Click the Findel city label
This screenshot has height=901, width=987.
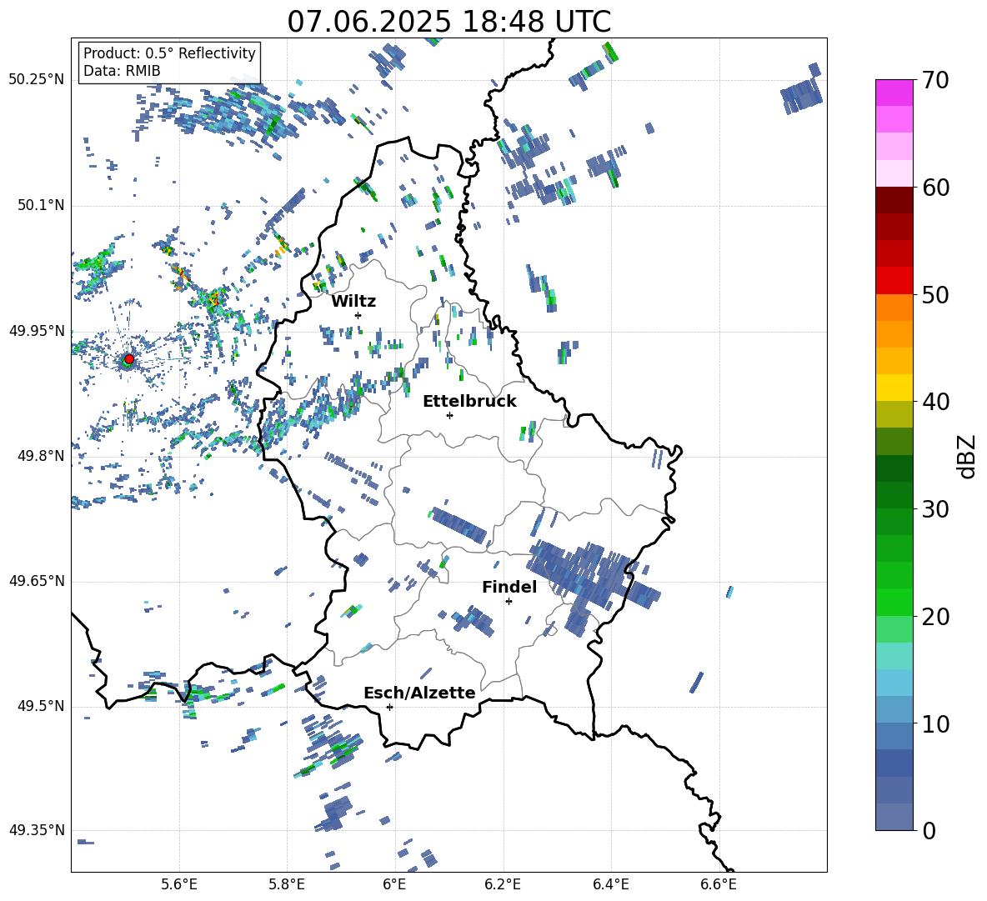coord(509,587)
